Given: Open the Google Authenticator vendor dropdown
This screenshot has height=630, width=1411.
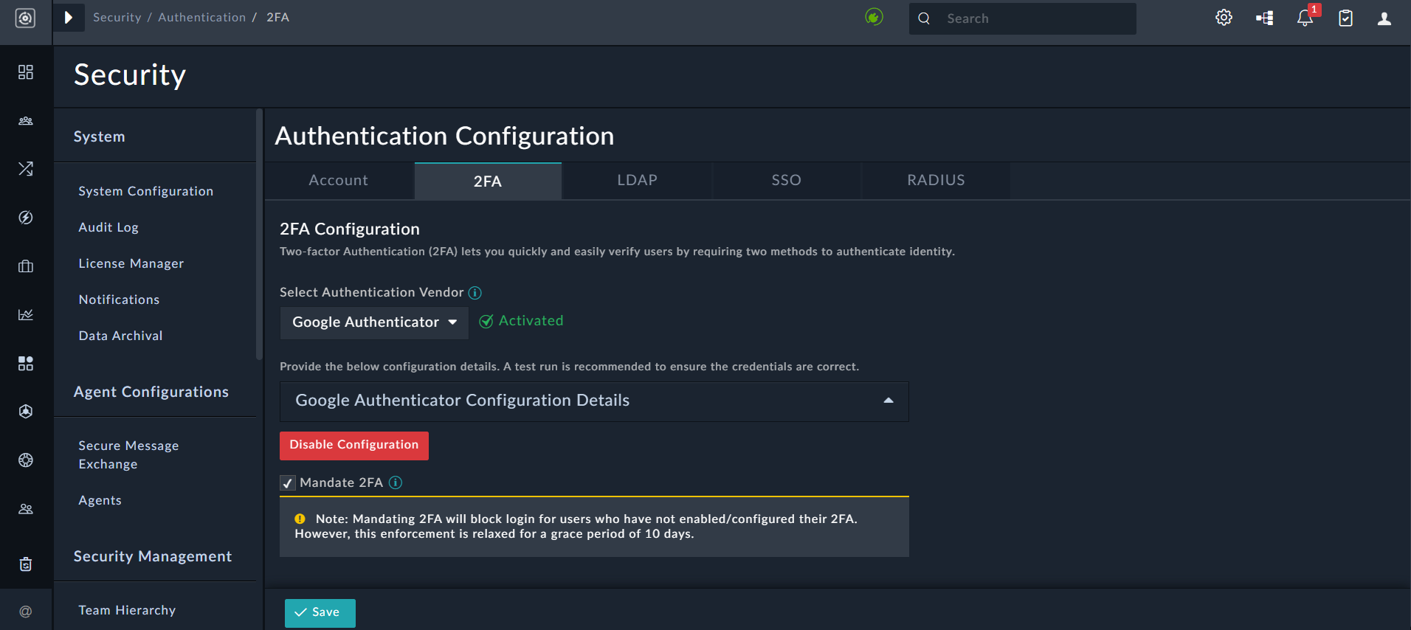Looking at the screenshot, I should (374, 322).
